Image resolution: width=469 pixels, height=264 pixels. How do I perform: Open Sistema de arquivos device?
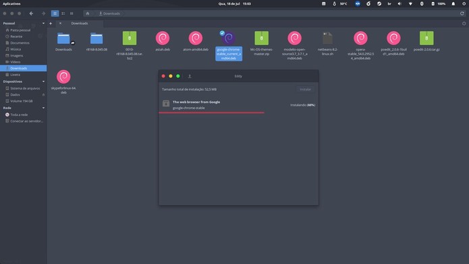(x=24, y=88)
